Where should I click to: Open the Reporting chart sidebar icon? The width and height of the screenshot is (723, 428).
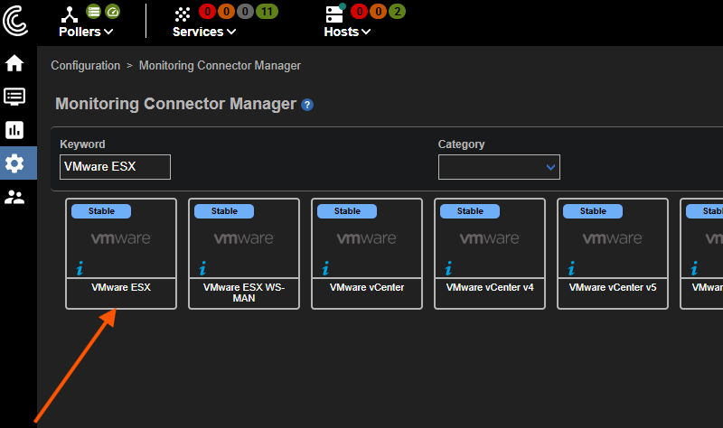pos(14,130)
